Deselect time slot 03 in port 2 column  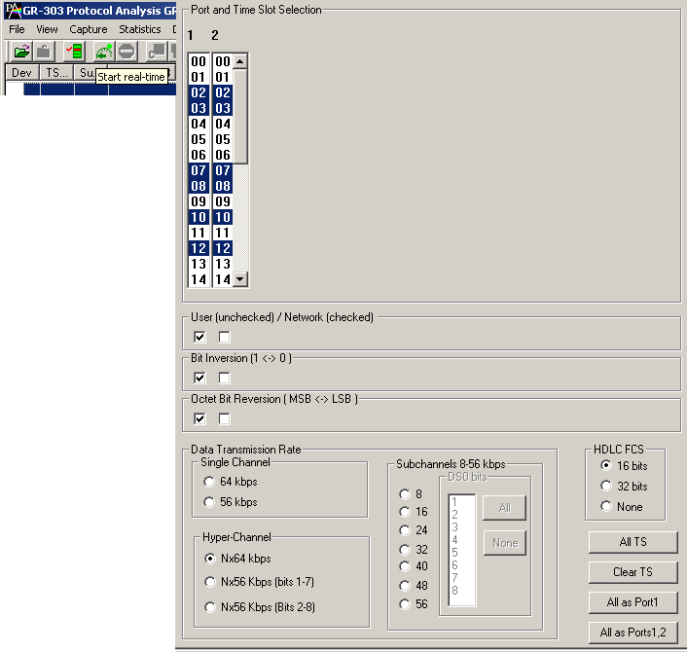pyautogui.click(x=223, y=108)
